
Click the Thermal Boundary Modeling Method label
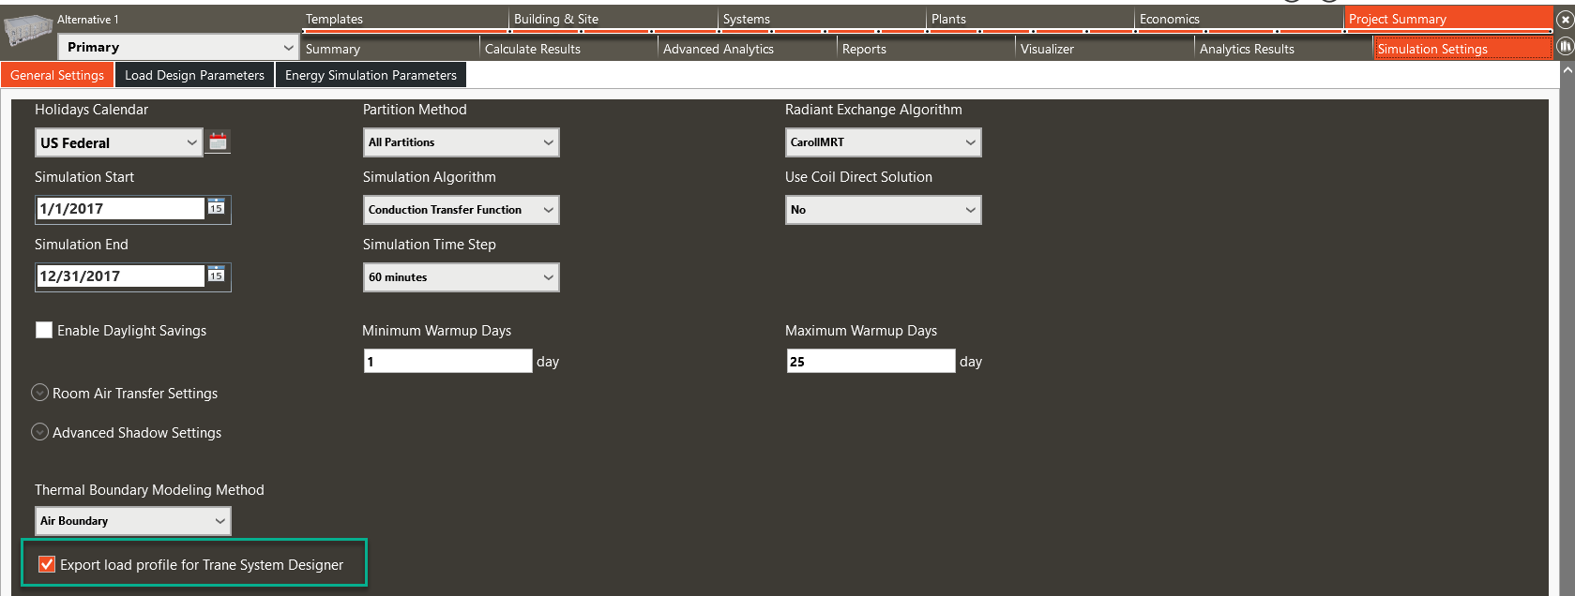point(149,490)
